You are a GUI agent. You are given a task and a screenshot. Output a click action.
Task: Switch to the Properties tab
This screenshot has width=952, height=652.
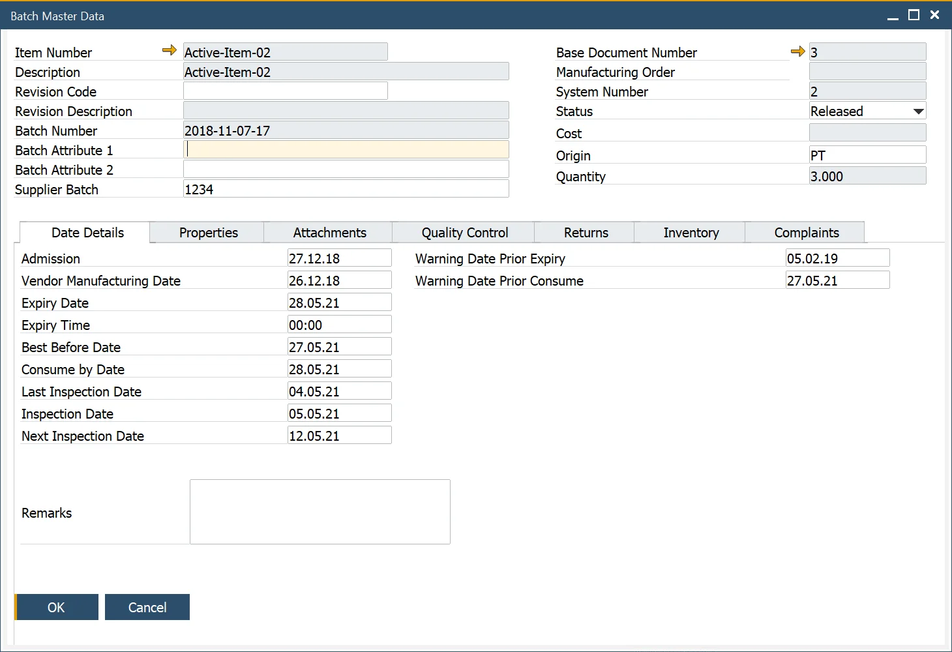click(207, 232)
